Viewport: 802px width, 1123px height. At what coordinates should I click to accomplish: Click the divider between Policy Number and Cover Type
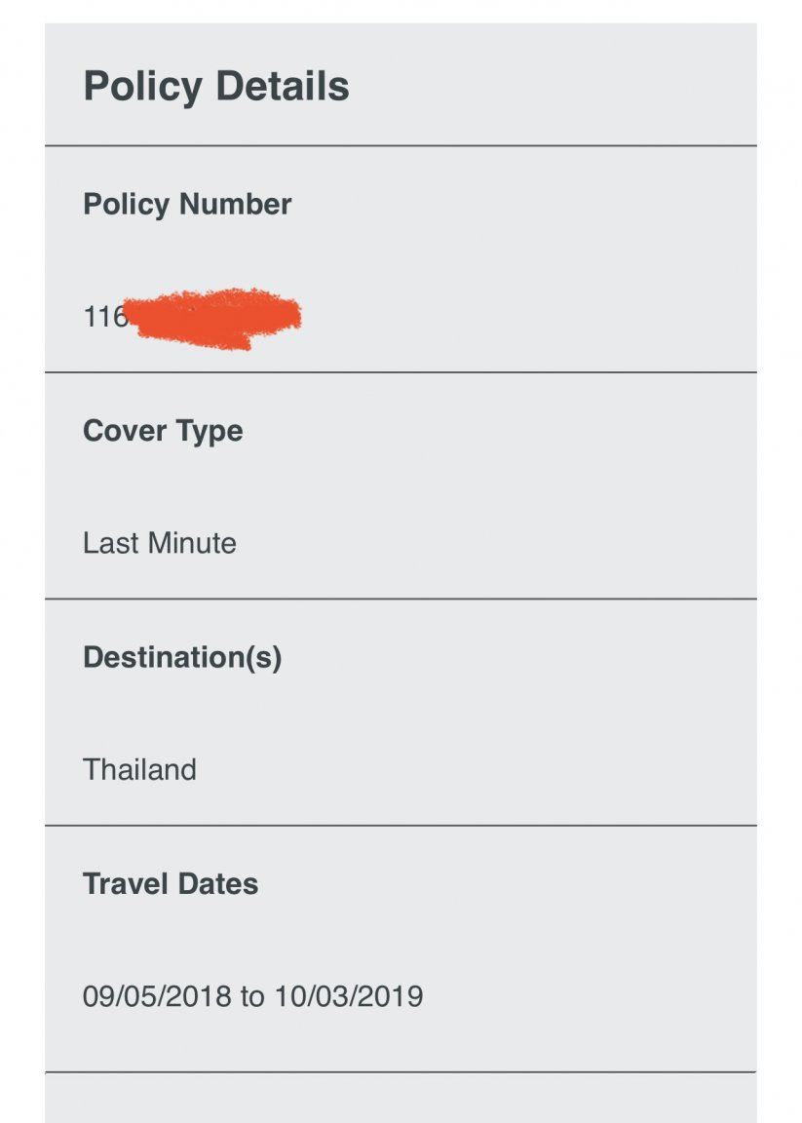coord(401,372)
